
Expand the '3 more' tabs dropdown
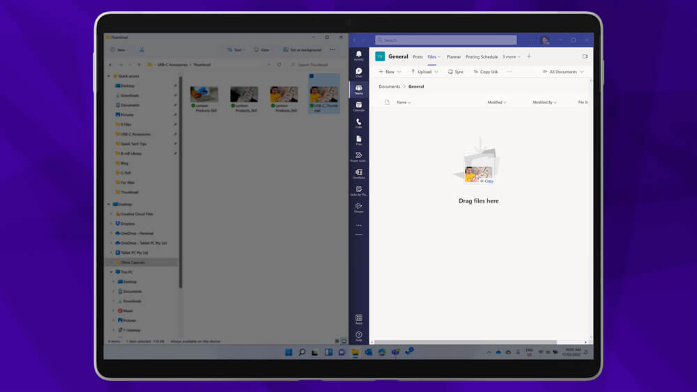[x=512, y=57]
